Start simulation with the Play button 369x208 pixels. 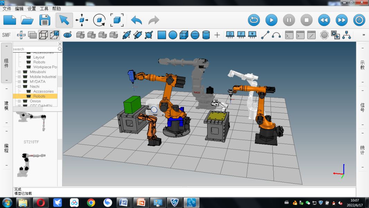point(271,20)
